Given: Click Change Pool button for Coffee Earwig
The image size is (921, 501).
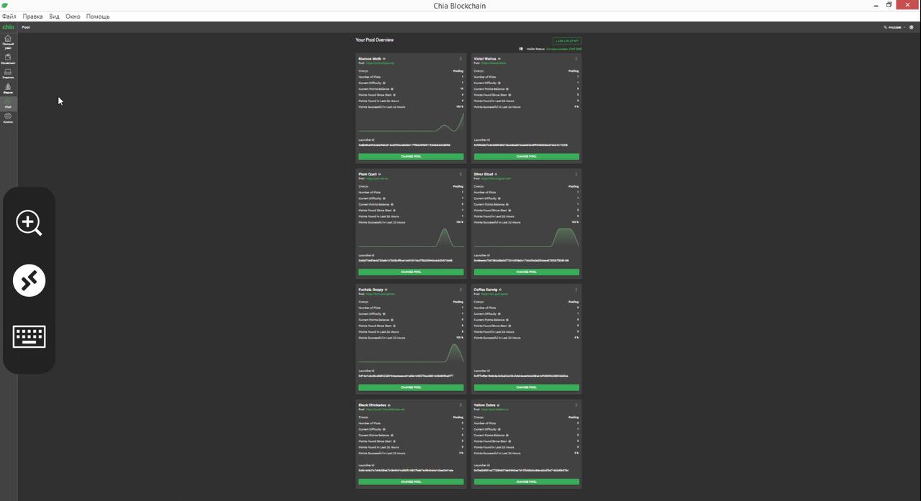Looking at the screenshot, I should 526,387.
